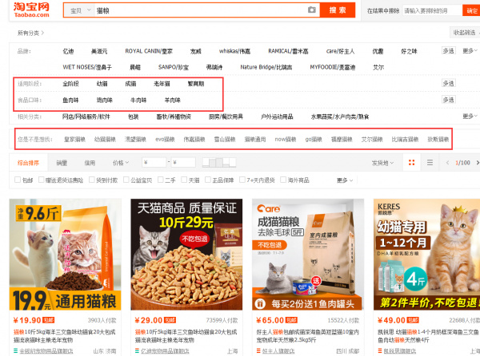Click the 确定 exclude confirm button
The image size is (480, 356).
pos(471,10)
